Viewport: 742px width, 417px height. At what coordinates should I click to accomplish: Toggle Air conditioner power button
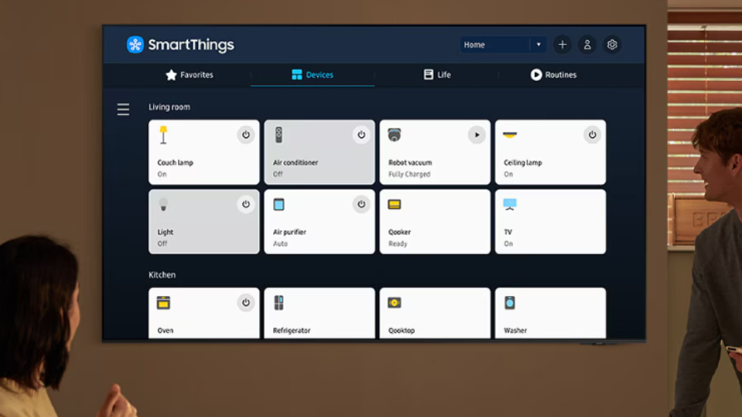(x=361, y=135)
